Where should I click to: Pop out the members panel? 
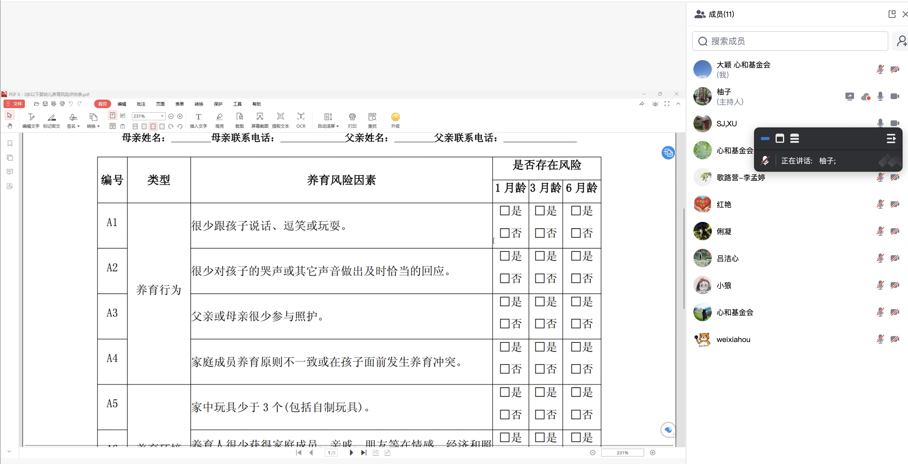point(892,14)
